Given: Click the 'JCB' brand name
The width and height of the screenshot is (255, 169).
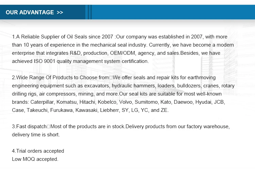Looking at the screenshot, I should [219, 102].
